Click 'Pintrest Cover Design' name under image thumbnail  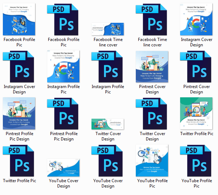tap(152, 89)
